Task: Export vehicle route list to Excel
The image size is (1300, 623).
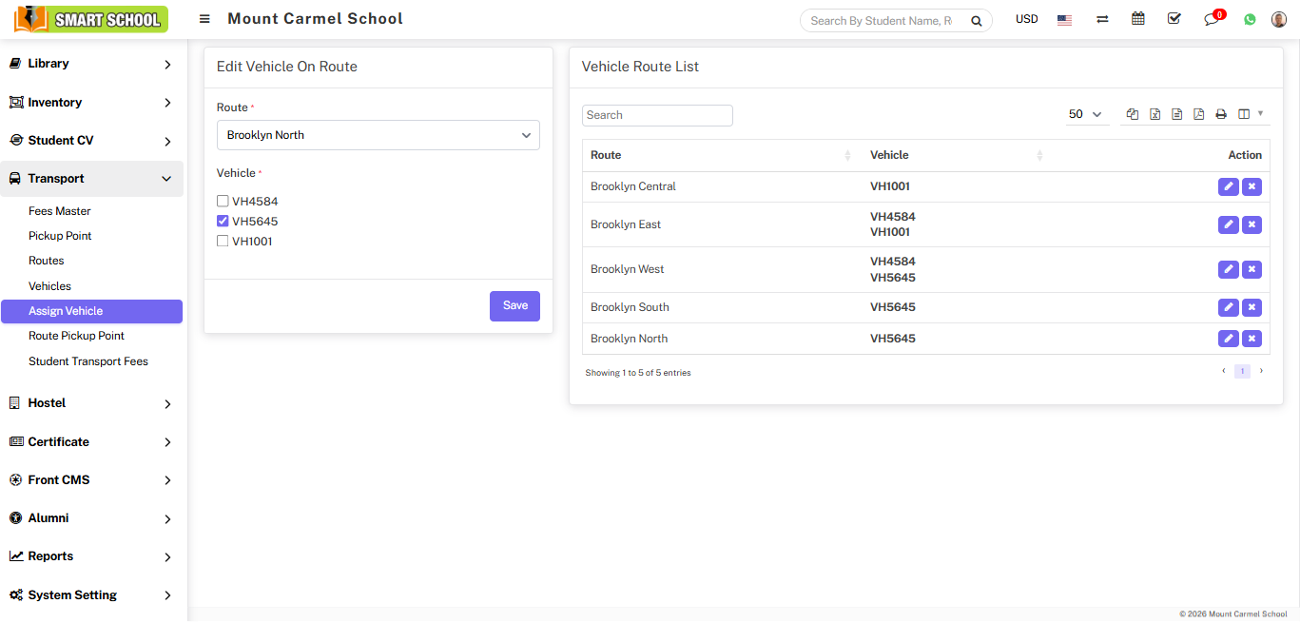Action: pos(1154,114)
